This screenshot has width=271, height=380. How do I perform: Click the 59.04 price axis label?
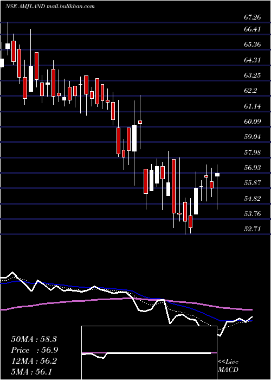(x=253, y=137)
